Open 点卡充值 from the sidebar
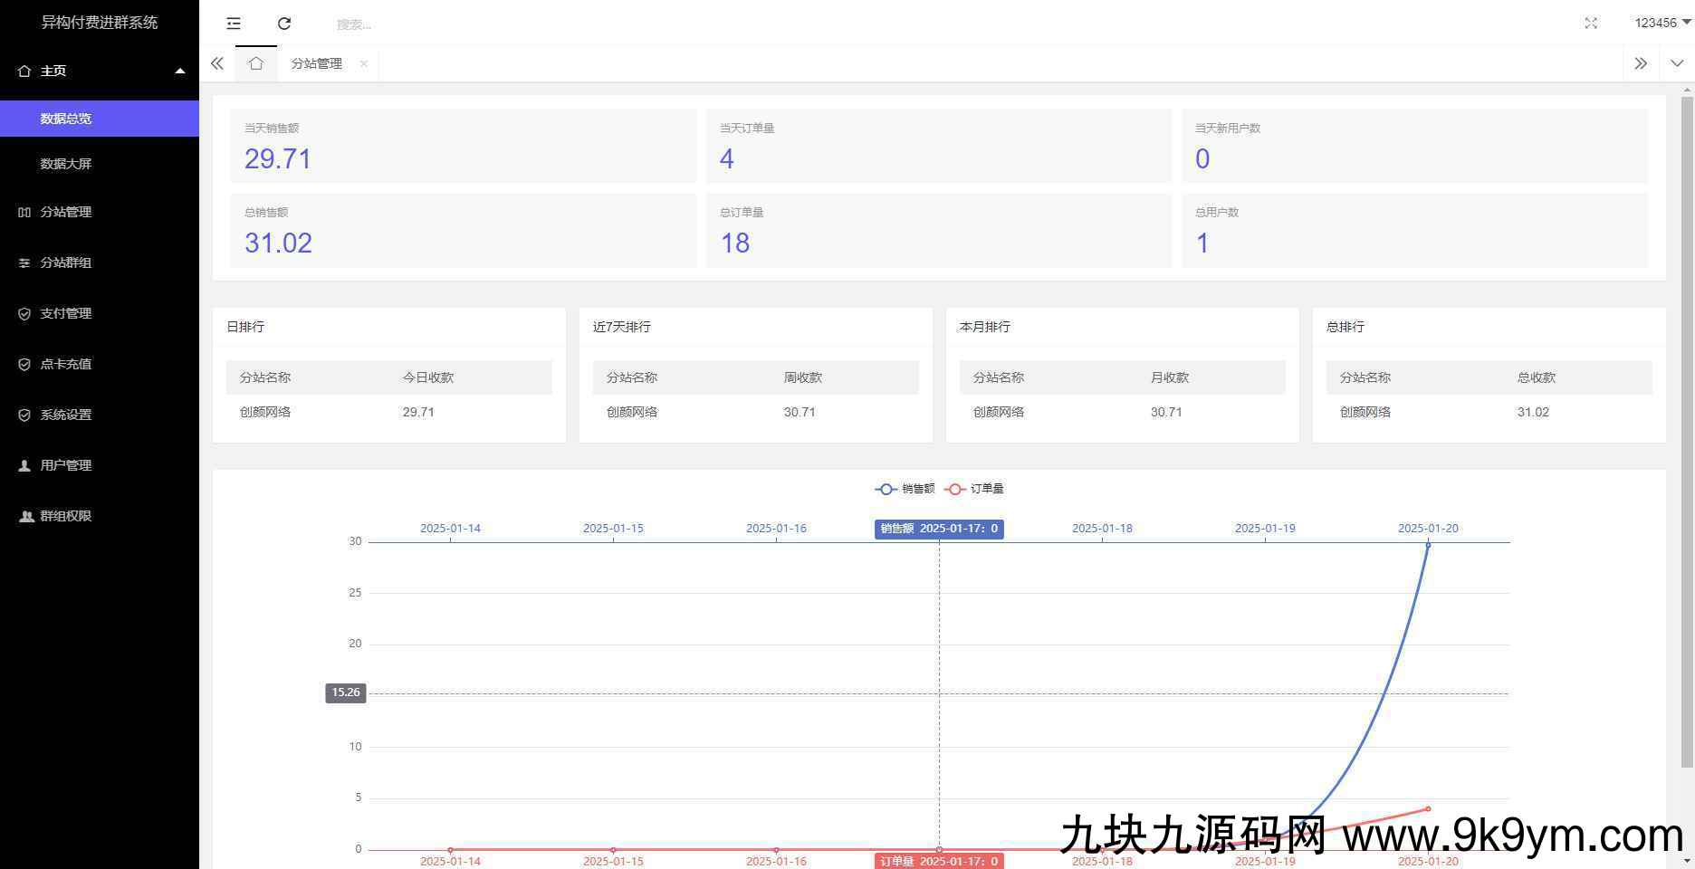The height and width of the screenshot is (869, 1695). pos(66,364)
